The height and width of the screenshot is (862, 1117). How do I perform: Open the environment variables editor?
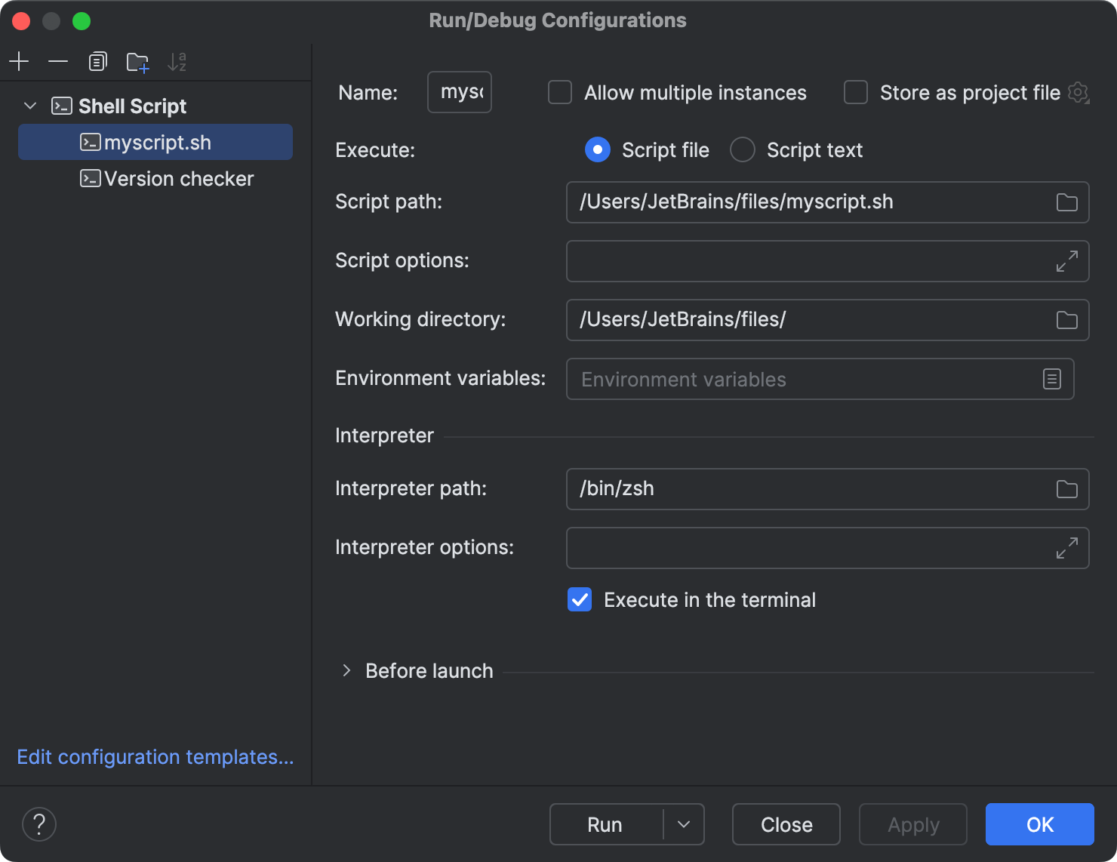[1052, 379]
